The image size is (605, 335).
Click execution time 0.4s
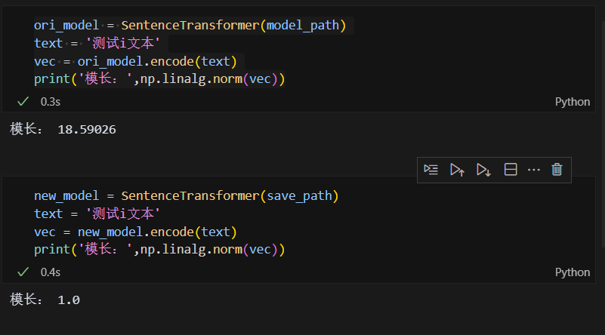tap(51, 272)
